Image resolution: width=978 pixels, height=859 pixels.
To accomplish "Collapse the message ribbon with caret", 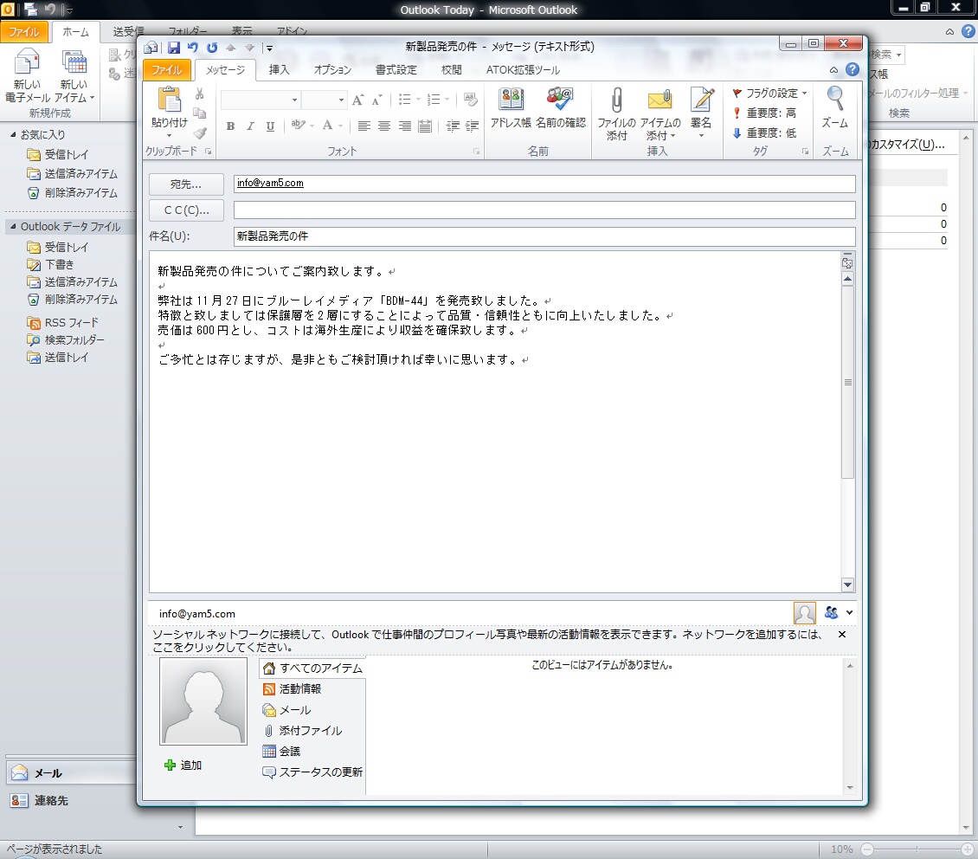I will click(833, 70).
